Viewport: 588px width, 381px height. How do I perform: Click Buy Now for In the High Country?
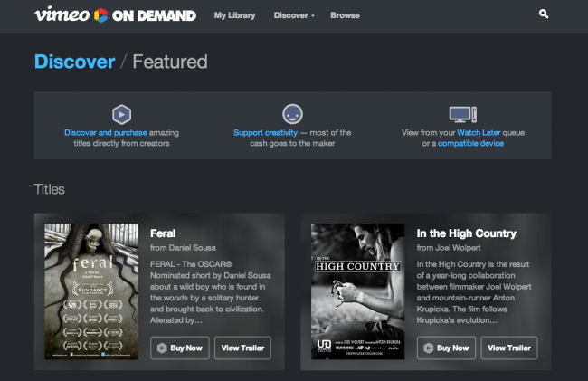446,348
